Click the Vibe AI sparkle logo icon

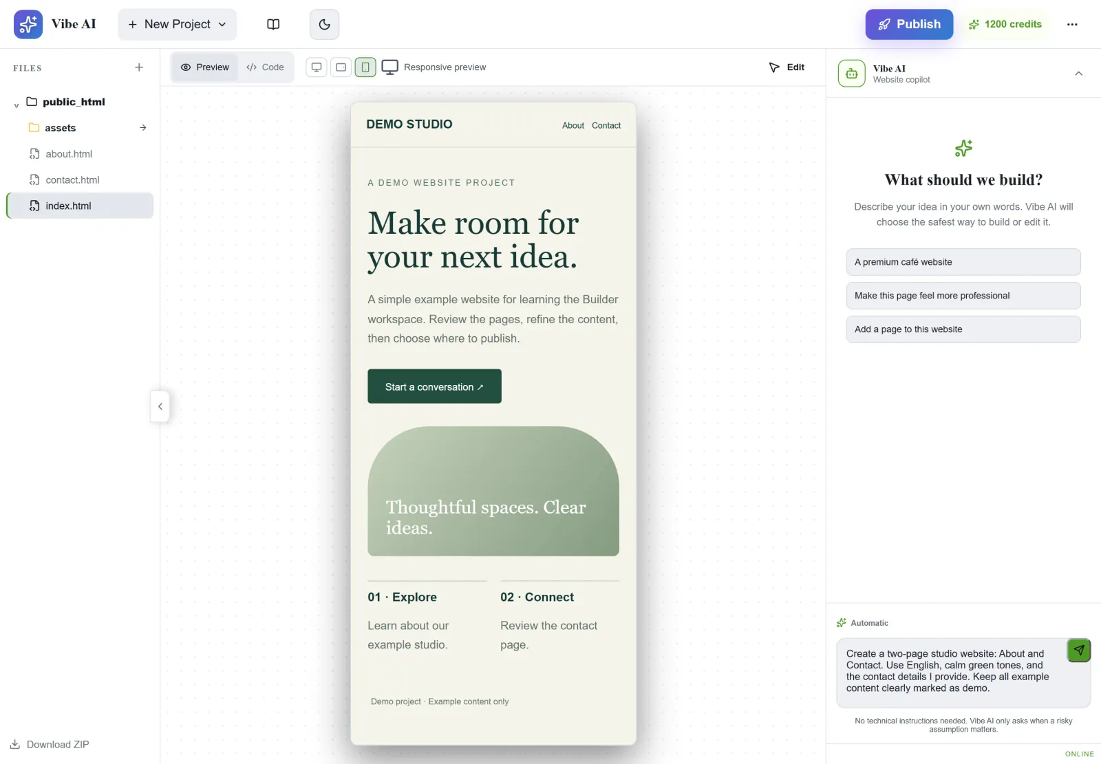pos(28,24)
